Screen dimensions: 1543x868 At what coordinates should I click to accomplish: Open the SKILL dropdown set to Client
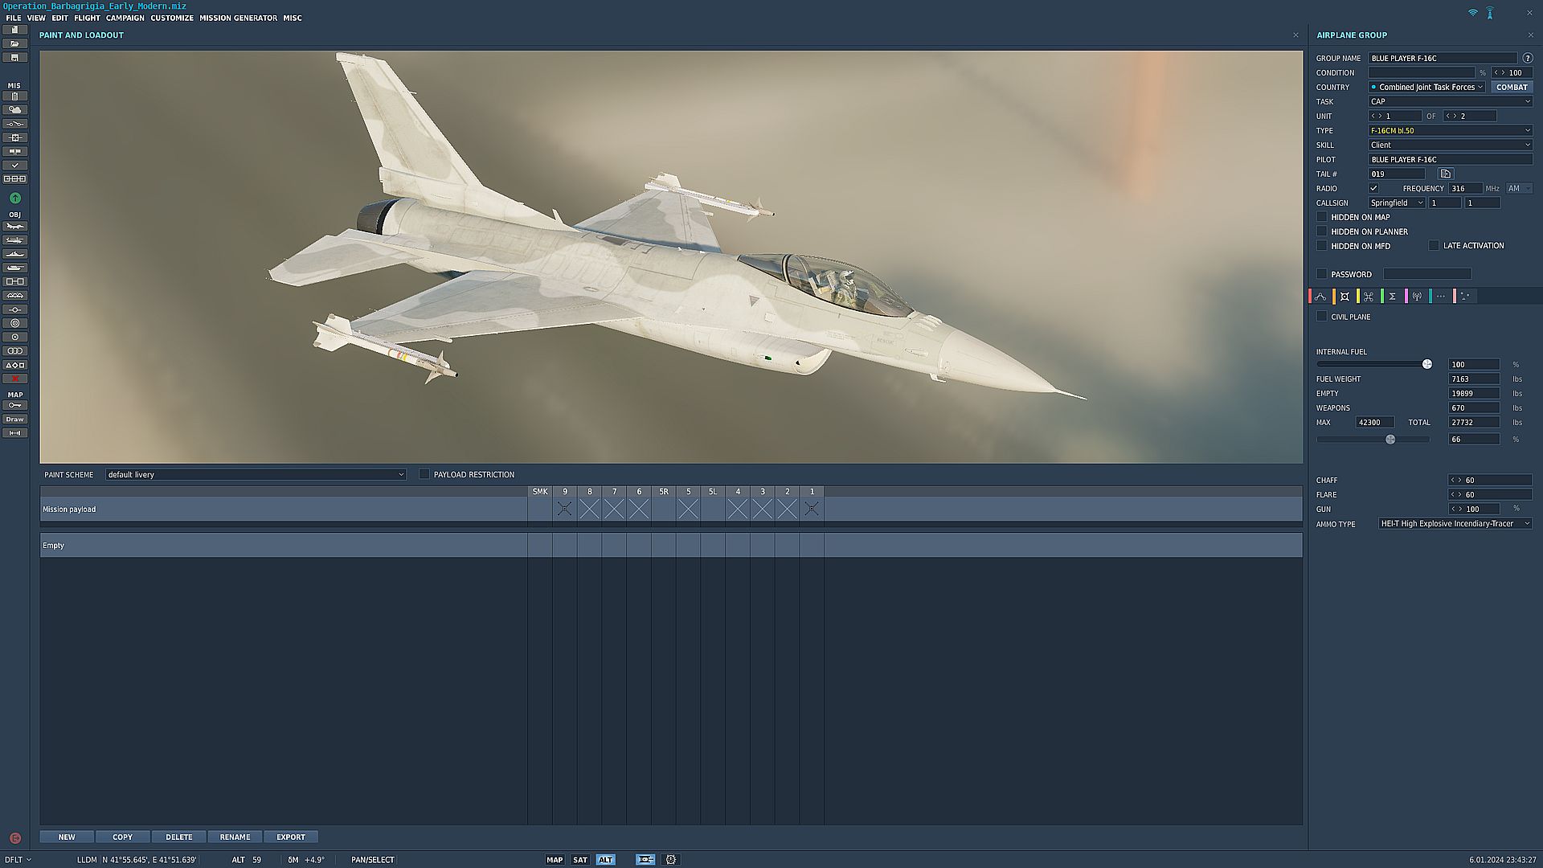[1450, 145]
